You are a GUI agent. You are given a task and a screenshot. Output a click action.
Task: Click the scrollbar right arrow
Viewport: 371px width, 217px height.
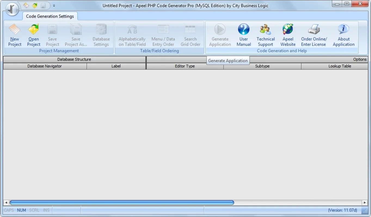pyautogui.click(x=365, y=203)
